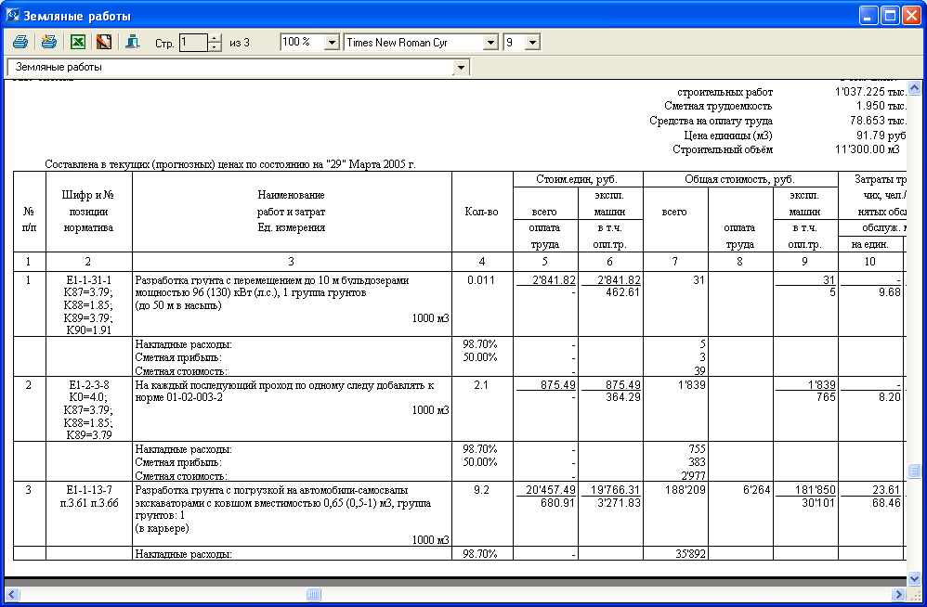This screenshot has height=607, width=927.
Task: Click the Стоим.един, руб. header
Action: (577, 179)
